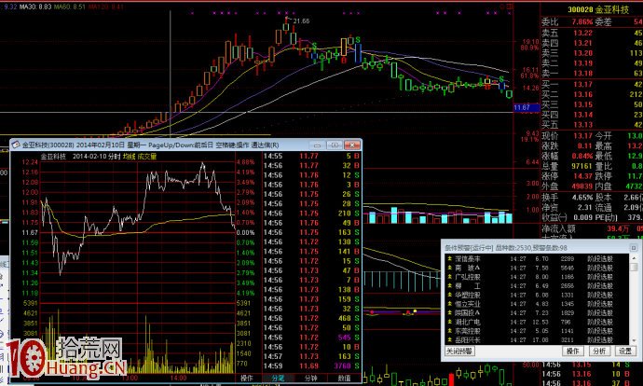Switch to the 操作 tab in the intraday window

coord(246,378)
